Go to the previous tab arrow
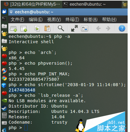 98,28
